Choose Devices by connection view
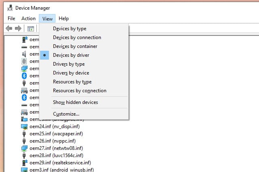Screen dimensions: 259x172 tap(77, 37)
